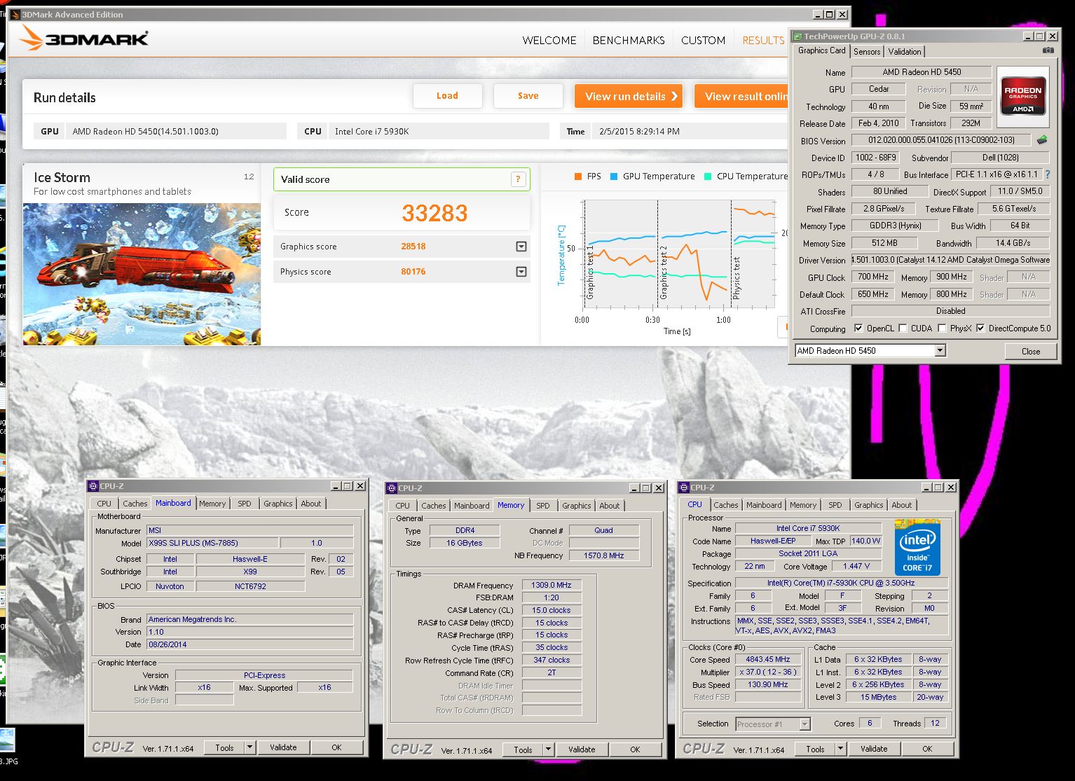Toggle the OpenCL checkbox in GPU-Z
Screen dimensions: 1075x781
click(858, 328)
